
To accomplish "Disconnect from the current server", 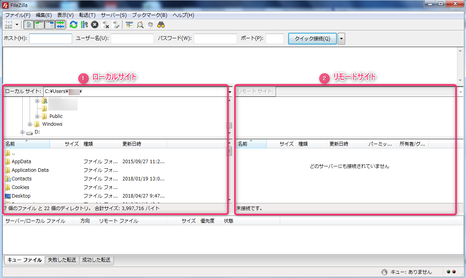I will 106,25.
